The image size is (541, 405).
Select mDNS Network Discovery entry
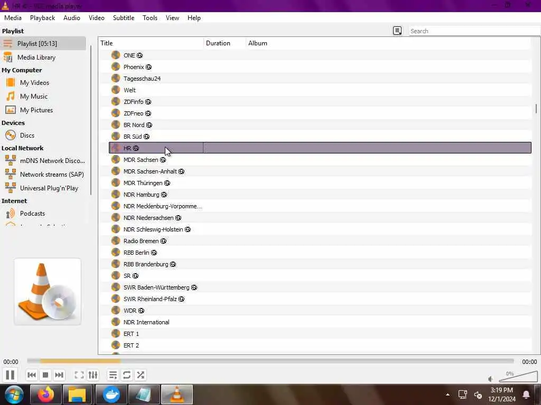tap(43, 161)
